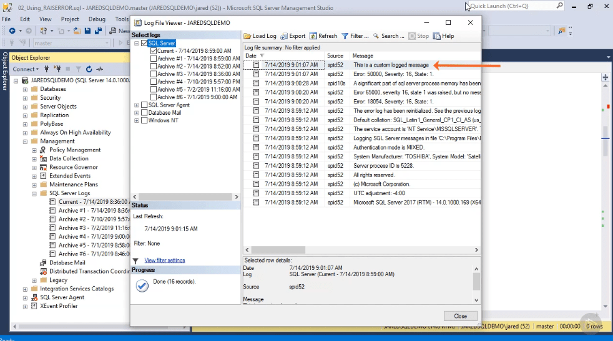Enable SQL Server Agent logs checkbox
This screenshot has height=341, width=613.
click(x=144, y=105)
